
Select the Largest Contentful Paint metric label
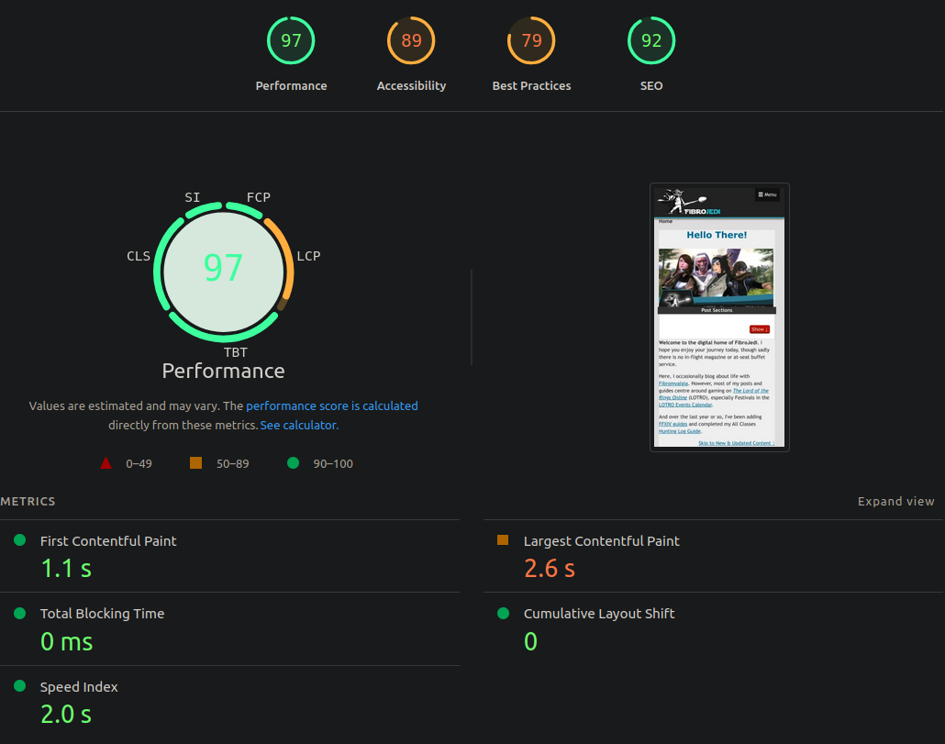pos(602,541)
